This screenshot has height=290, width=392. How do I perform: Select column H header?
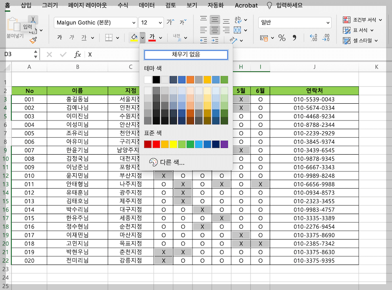click(x=241, y=67)
